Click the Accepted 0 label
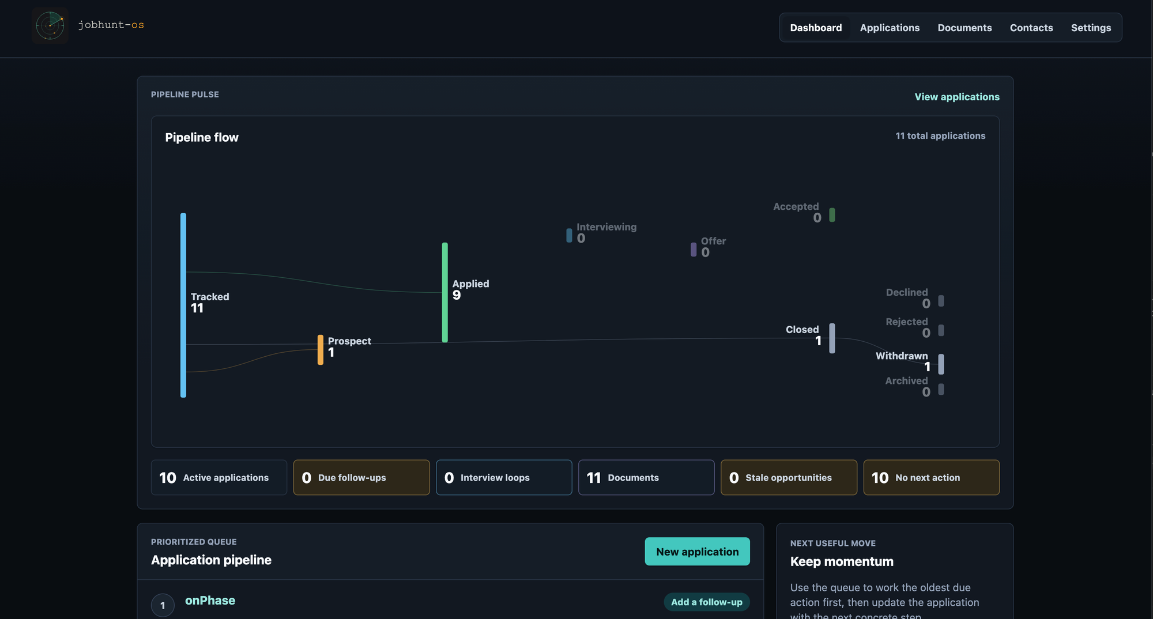The image size is (1153, 619). pyautogui.click(x=797, y=212)
